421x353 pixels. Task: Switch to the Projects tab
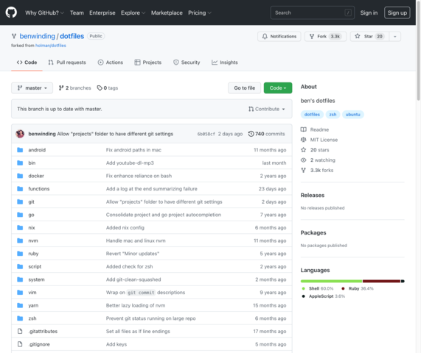(148, 63)
